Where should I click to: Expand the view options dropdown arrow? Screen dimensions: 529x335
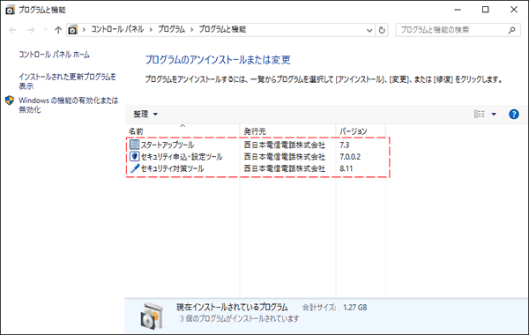click(x=494, y=114)
